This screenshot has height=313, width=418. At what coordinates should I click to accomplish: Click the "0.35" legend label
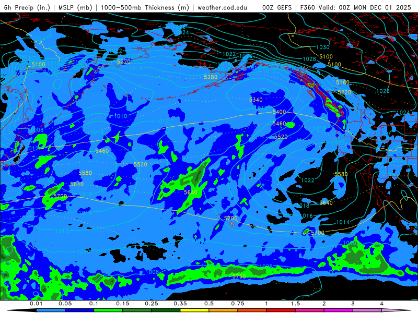pos(180,304)
